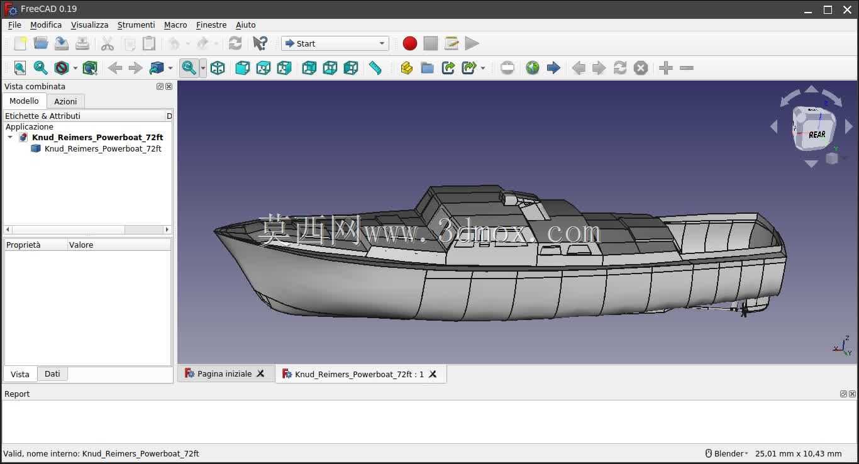The width and height of the screenshot is (859, 464).
Task: Rotate view right with cube right arrow
Action: tap(849, 126)
